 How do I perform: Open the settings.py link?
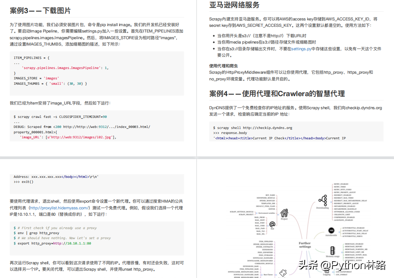tap(301, 49)
